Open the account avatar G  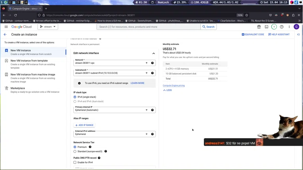[296, 27]
